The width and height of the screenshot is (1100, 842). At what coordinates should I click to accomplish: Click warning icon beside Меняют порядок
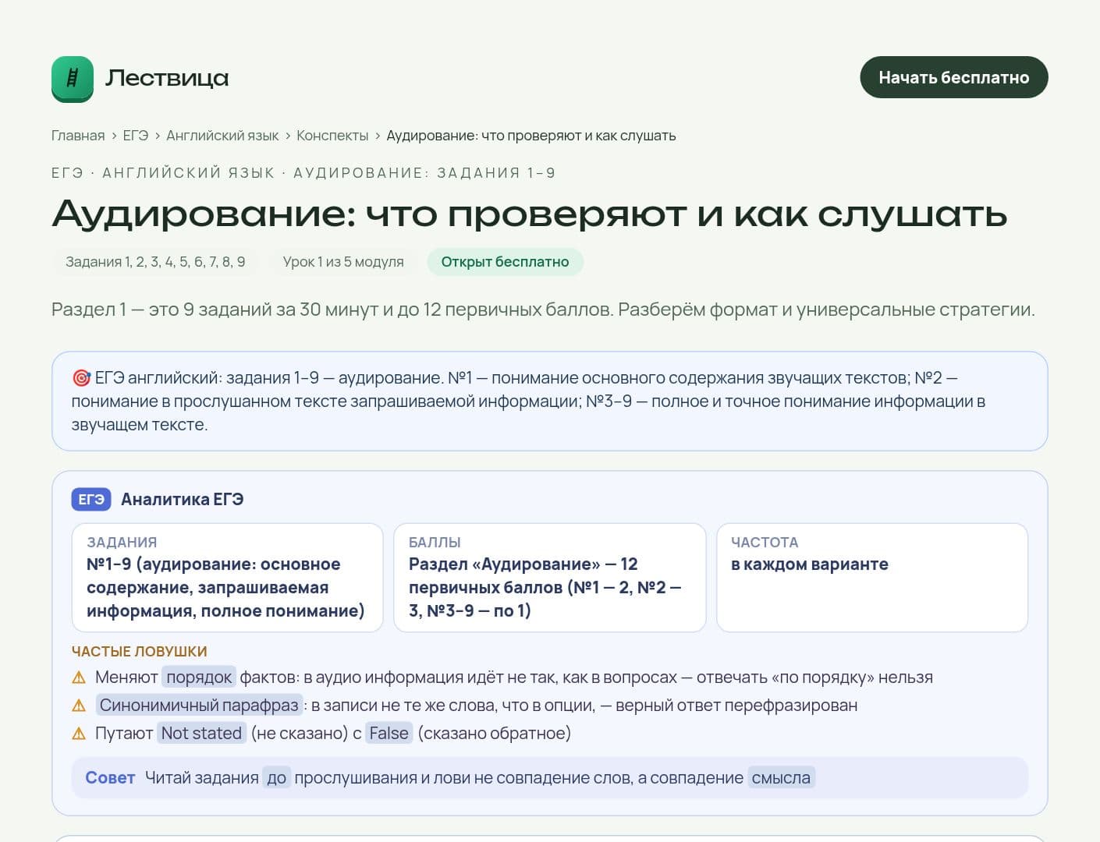[79, 677]
